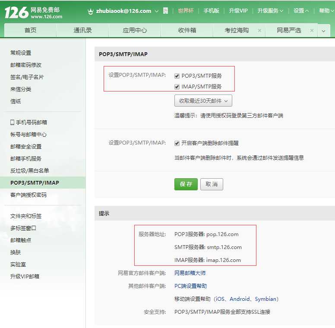
Task: Open the 应用中心 tab
Action: tap(135, 31)
